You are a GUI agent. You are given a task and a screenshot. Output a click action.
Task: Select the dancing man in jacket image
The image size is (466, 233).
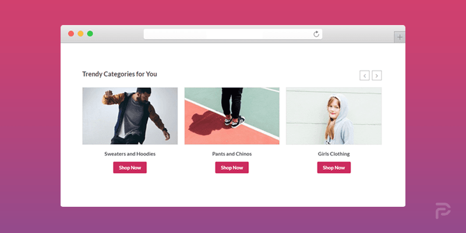(130, 116)
